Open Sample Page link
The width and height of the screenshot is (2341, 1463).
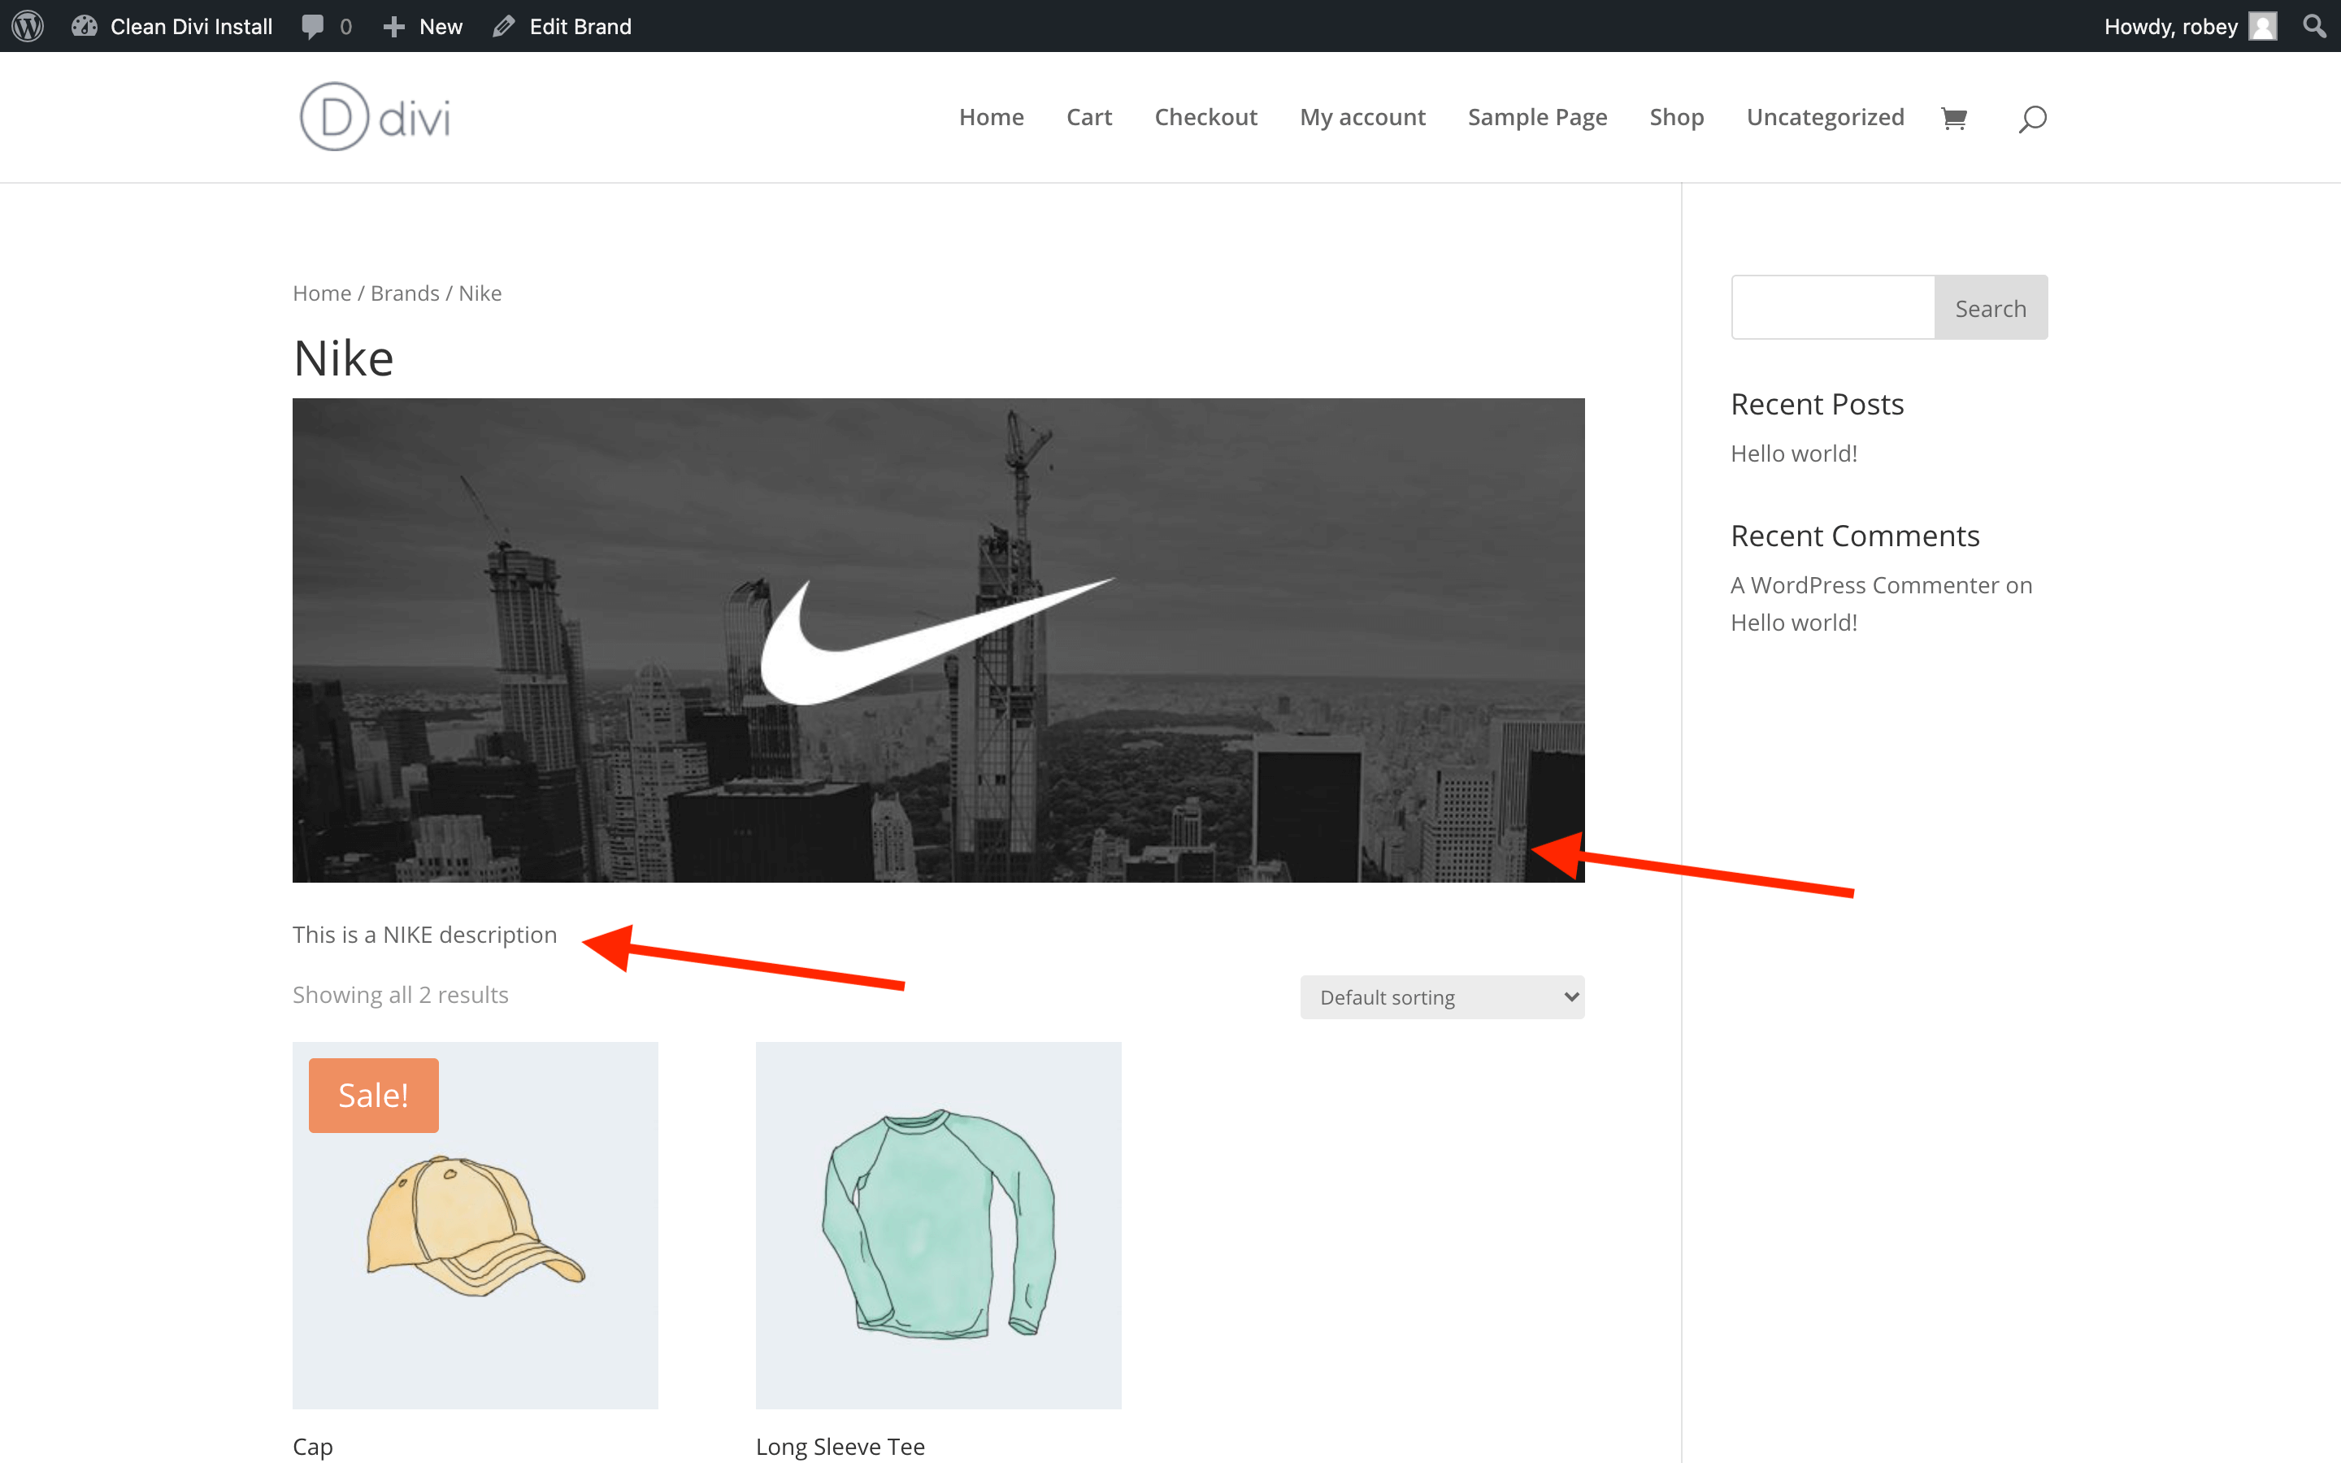pos(1537,117)
